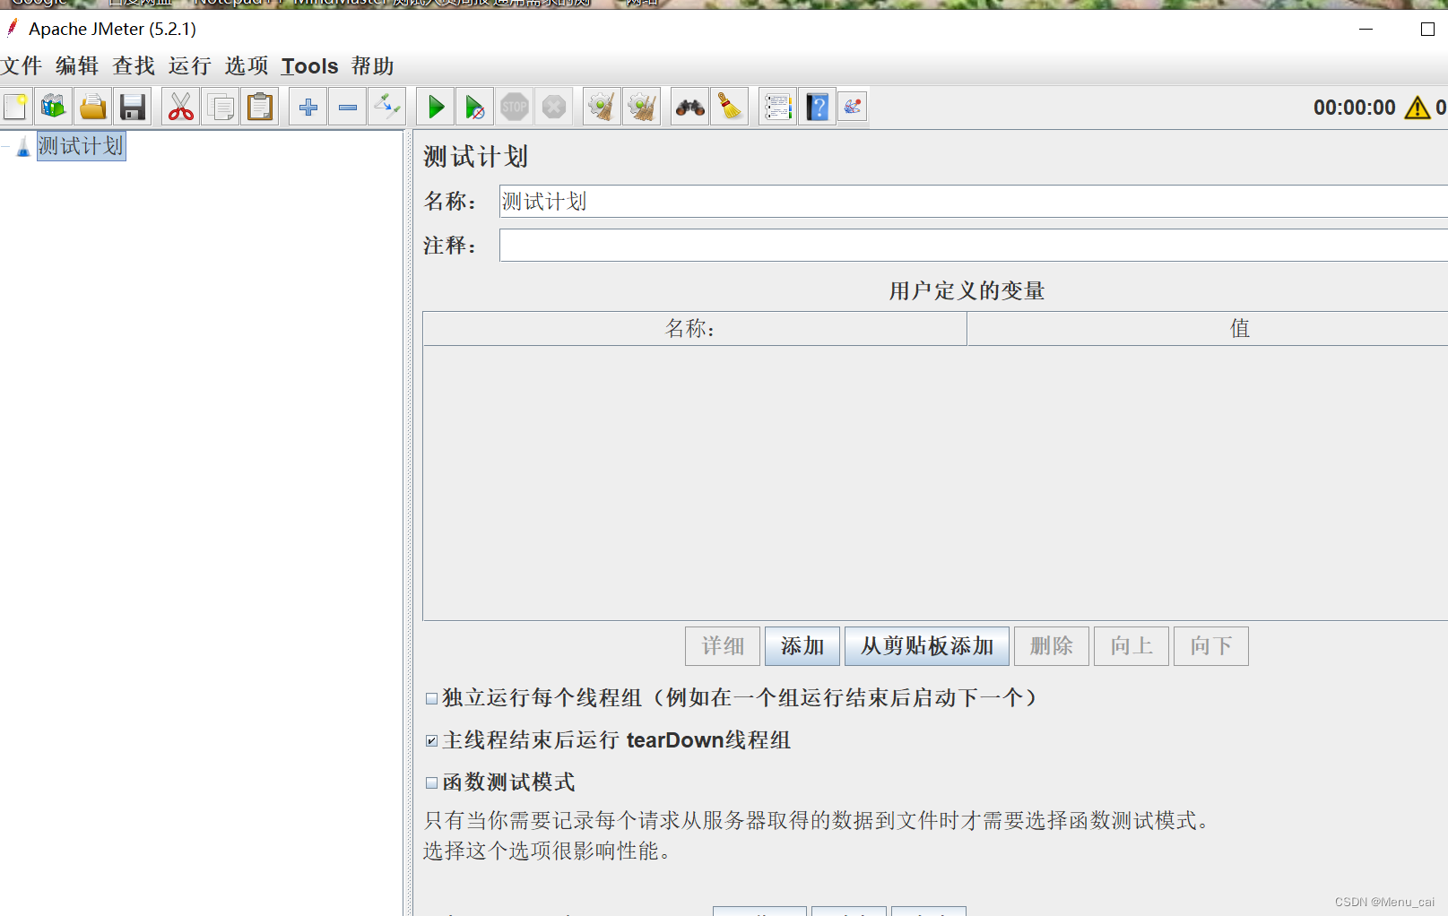Open the 编辑 menu

point(77,66)
